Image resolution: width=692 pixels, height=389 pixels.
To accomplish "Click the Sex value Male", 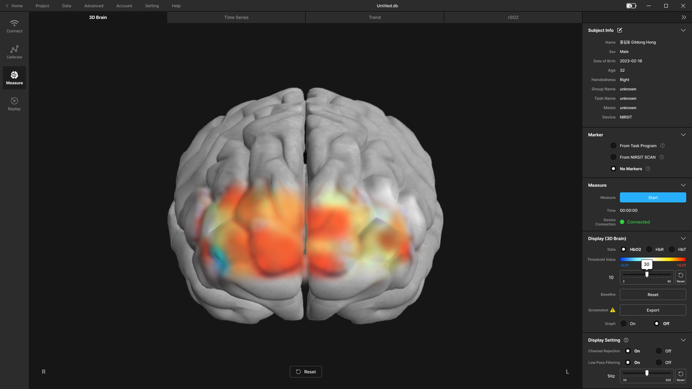I will [624, 52].
